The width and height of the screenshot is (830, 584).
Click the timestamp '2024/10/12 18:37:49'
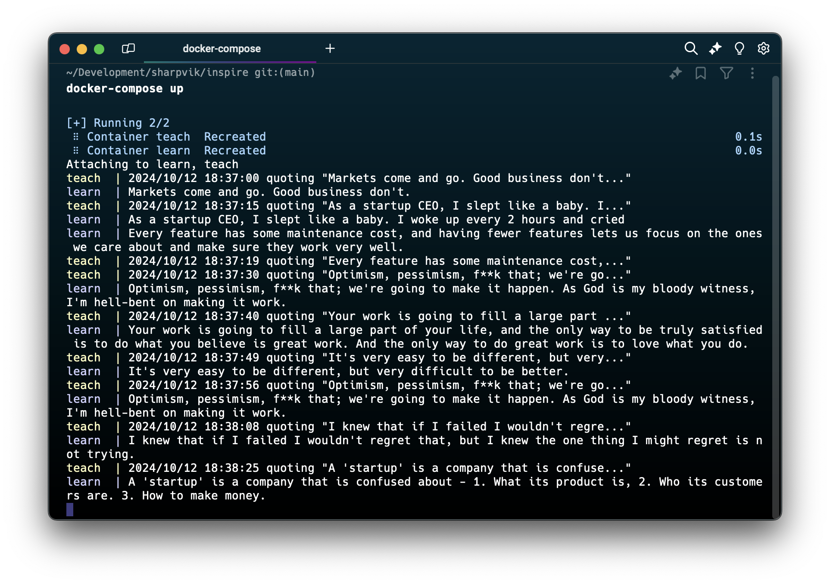pos(194,358)
